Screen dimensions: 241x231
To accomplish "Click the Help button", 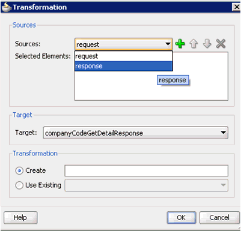I will [x=20, y=217].
